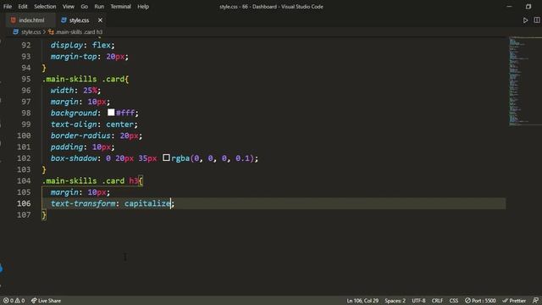
Task: Open the Edit menu
Action: 23,7
